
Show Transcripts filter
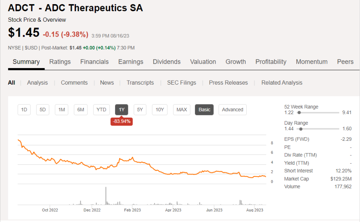(140, 83)
